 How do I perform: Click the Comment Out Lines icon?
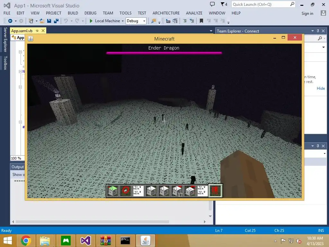(x=185, y=21)
